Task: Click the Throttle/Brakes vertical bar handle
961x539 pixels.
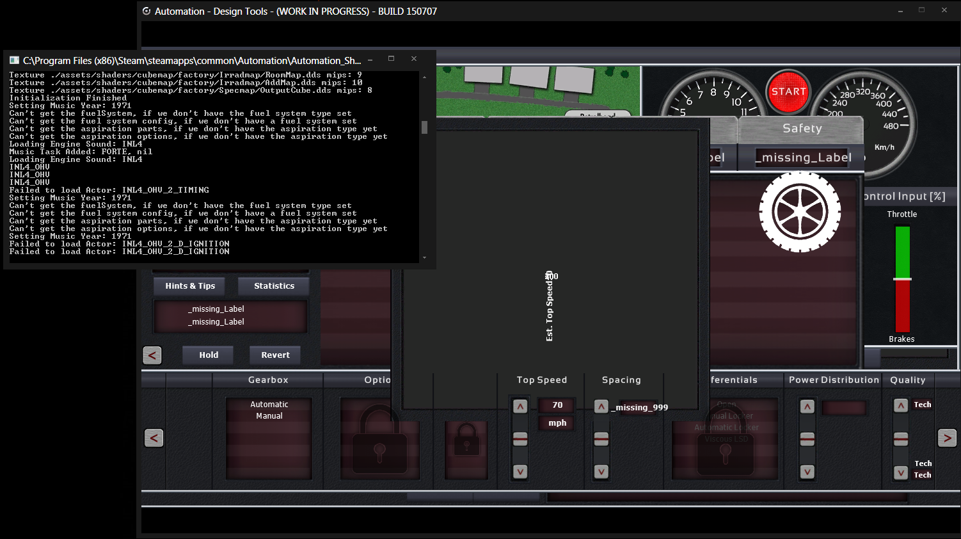Action: [902, 279]
